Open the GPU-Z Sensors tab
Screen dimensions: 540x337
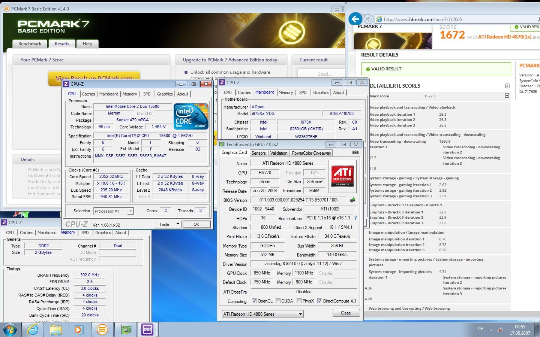[258, 153]
